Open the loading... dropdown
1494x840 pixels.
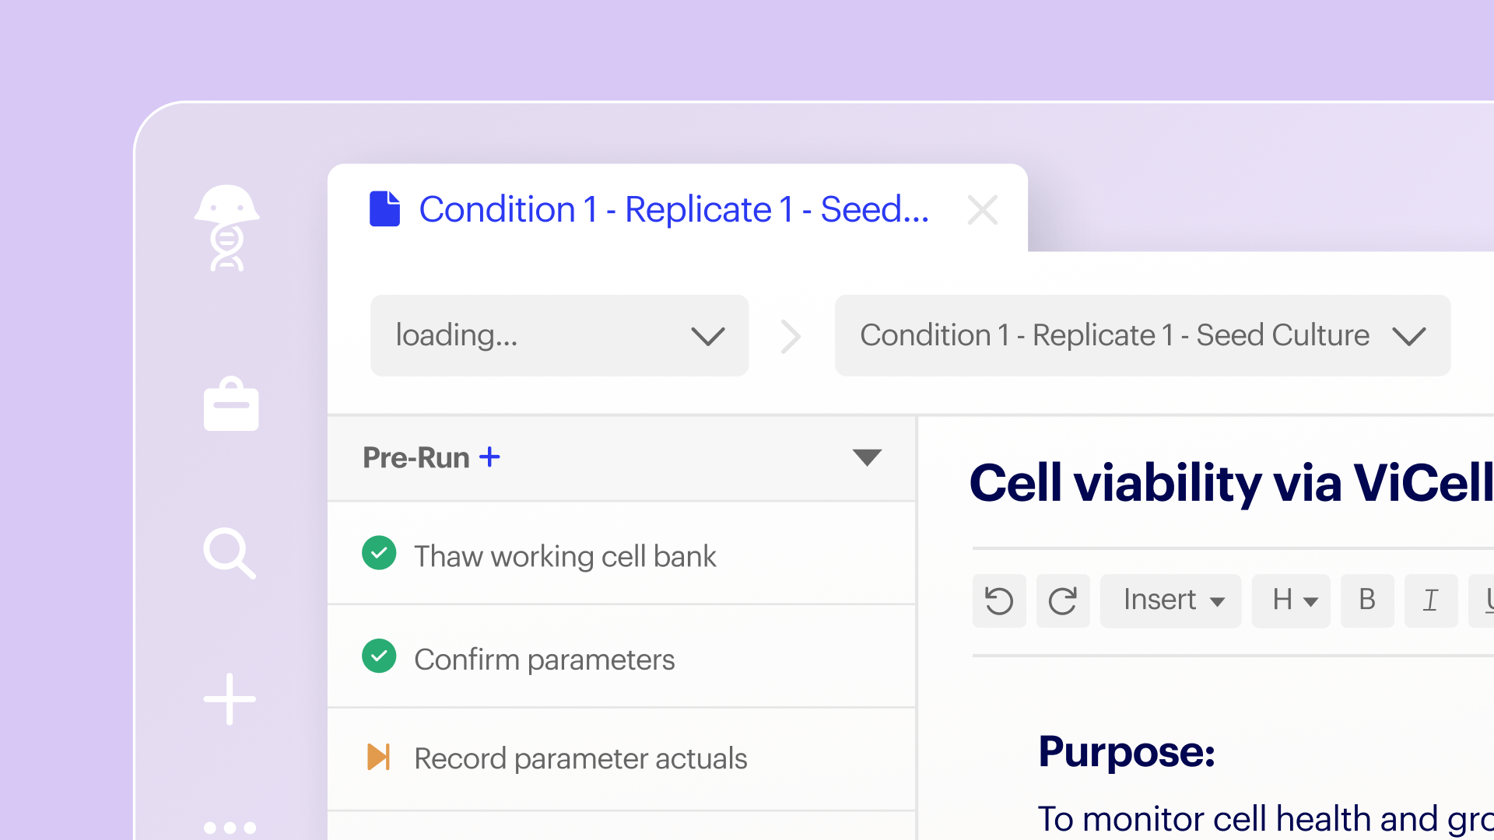[559, 335]
